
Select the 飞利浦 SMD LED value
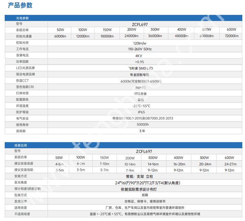(x=141, y=68)
